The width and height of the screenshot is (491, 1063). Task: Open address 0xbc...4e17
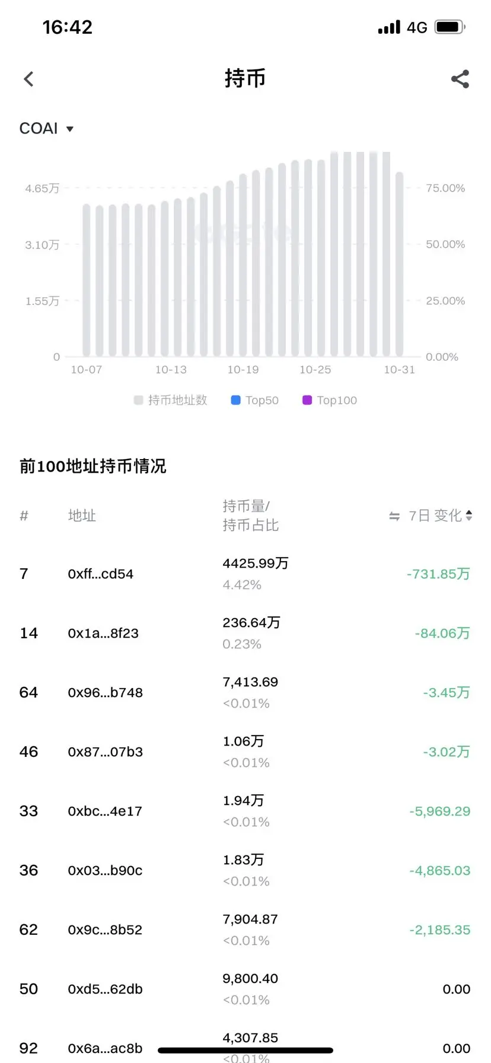(105, 811)
